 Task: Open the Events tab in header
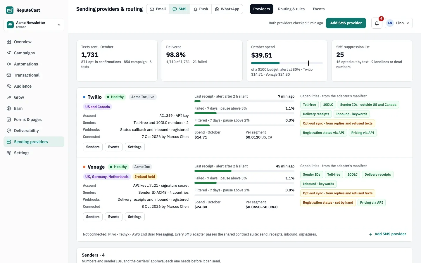(319, 9)
